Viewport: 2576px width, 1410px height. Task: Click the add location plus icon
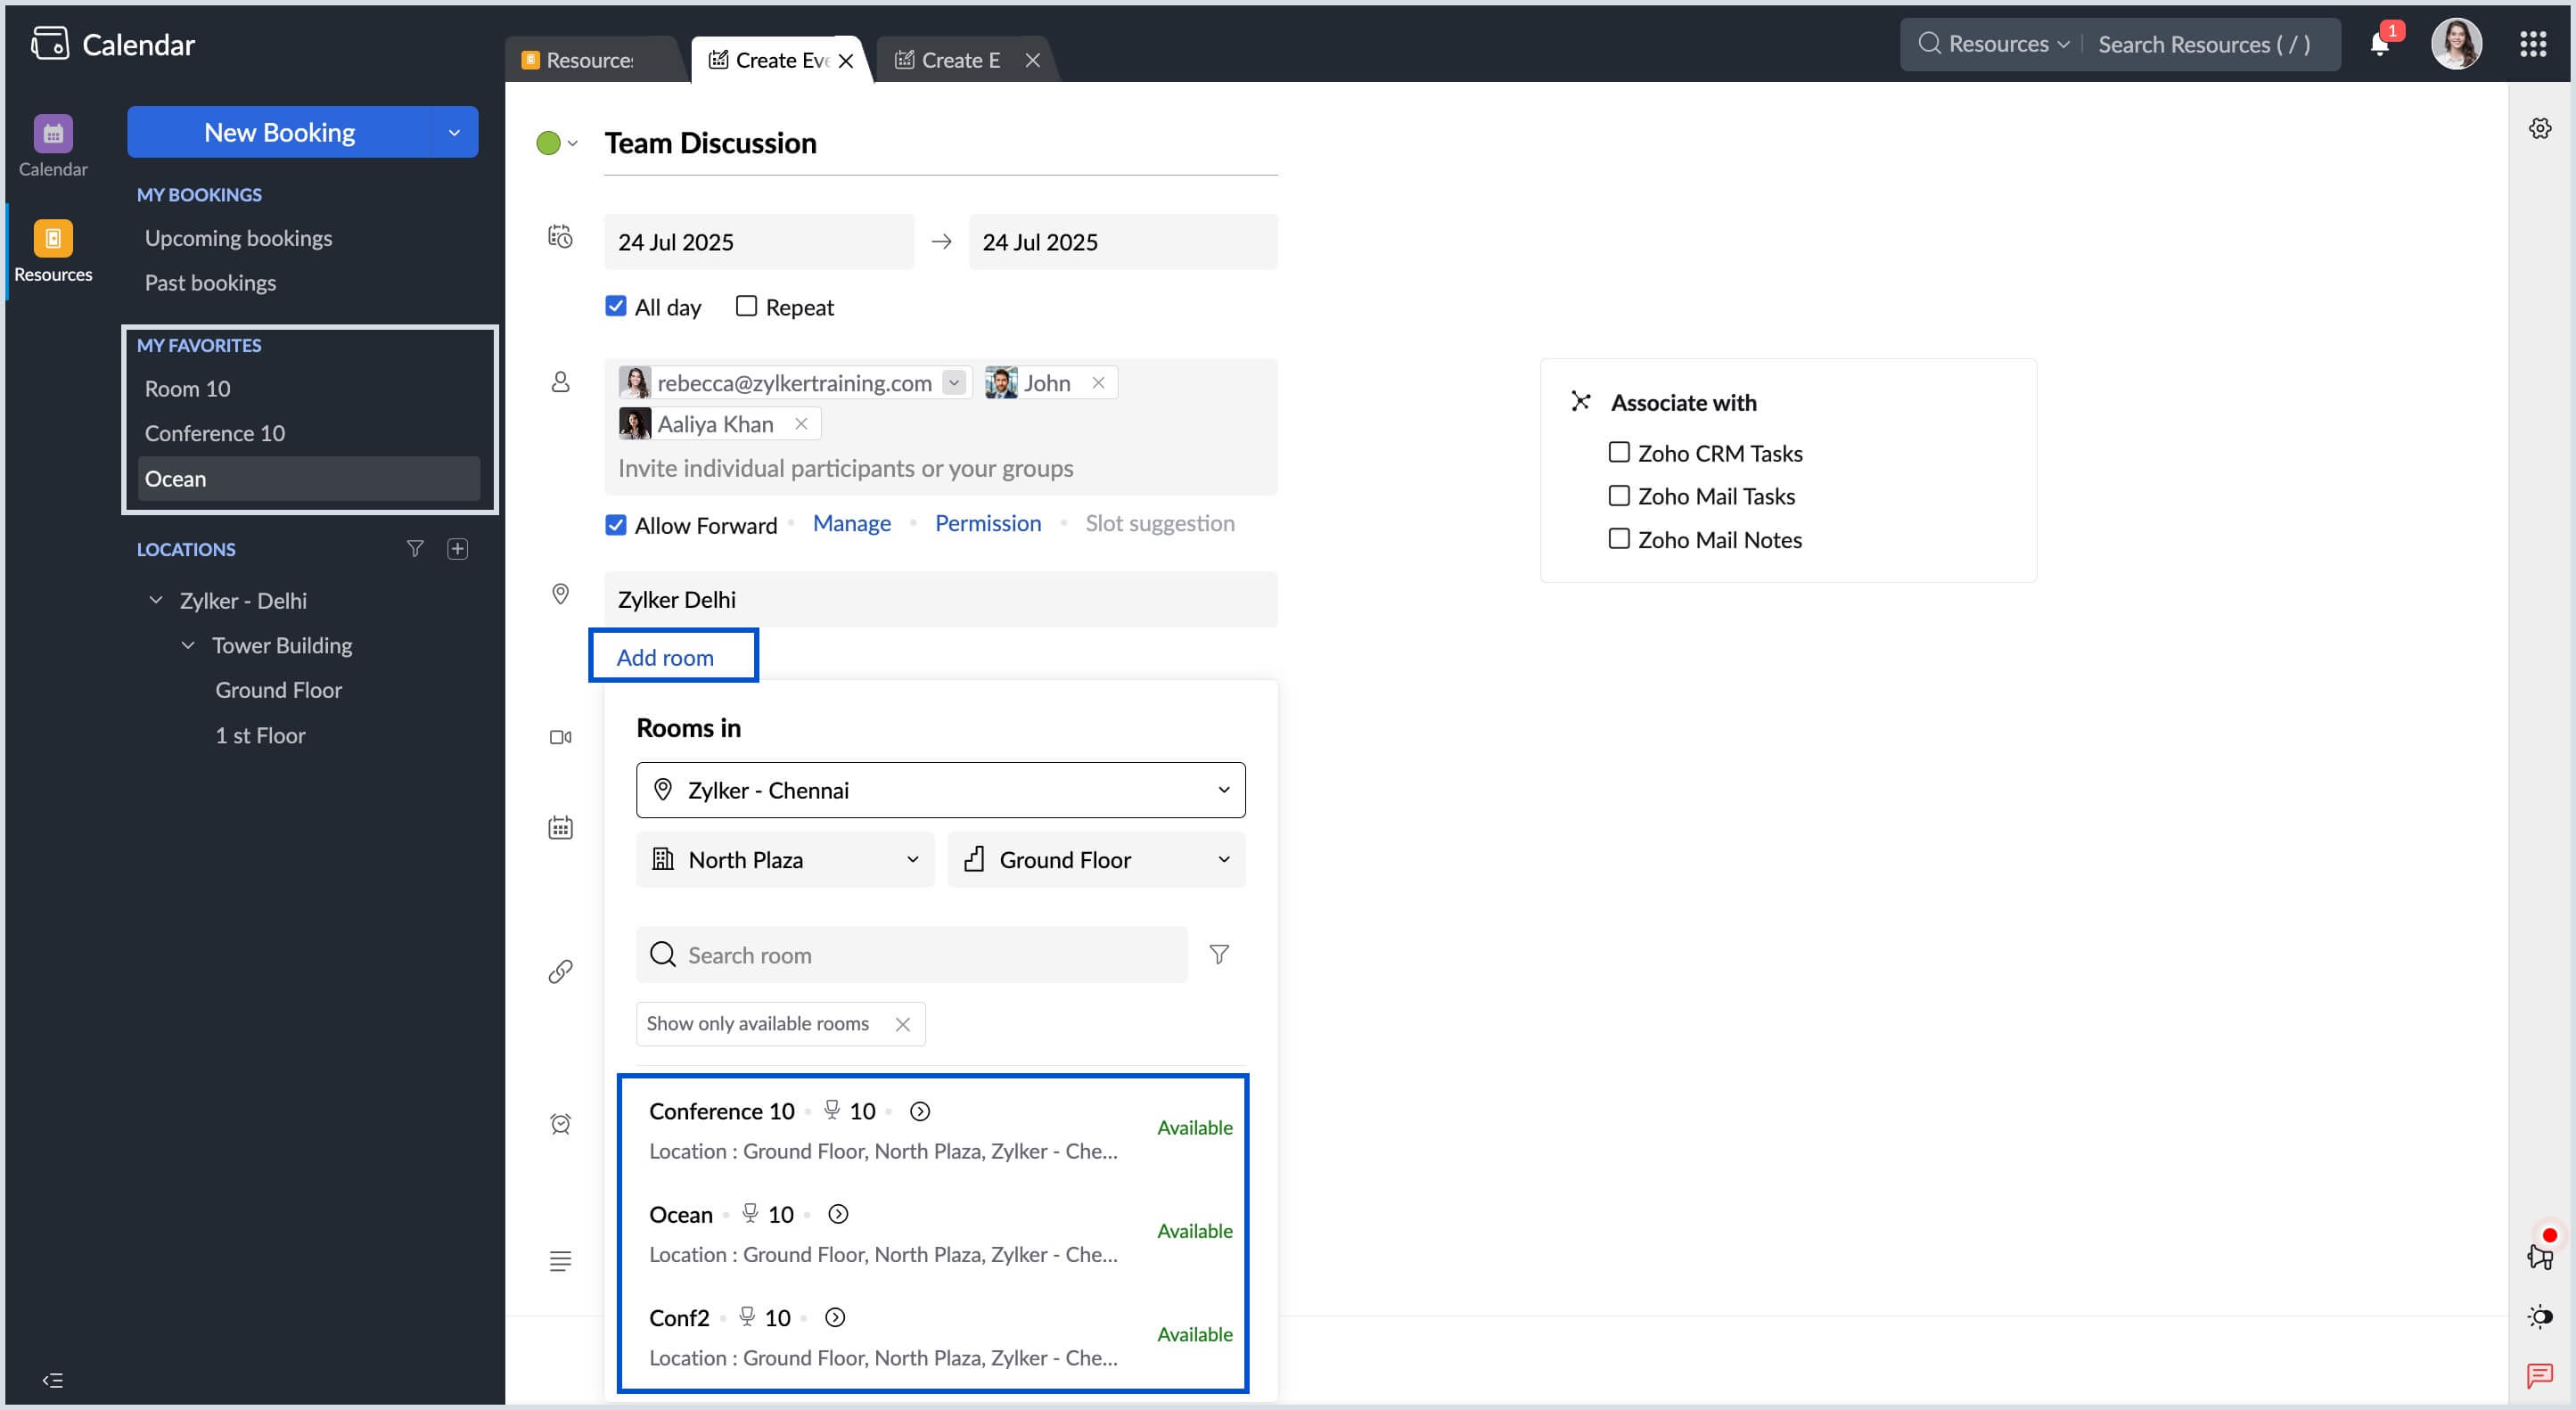[x=458, y=549]
